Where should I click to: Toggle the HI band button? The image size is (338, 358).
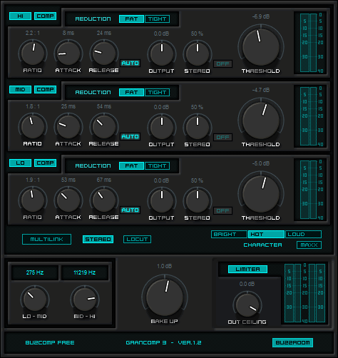tap(20, 16)
